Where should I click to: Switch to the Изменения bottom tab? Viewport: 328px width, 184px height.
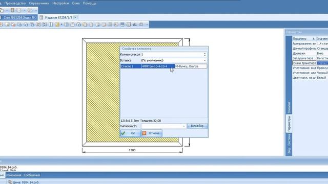point(14,175)
